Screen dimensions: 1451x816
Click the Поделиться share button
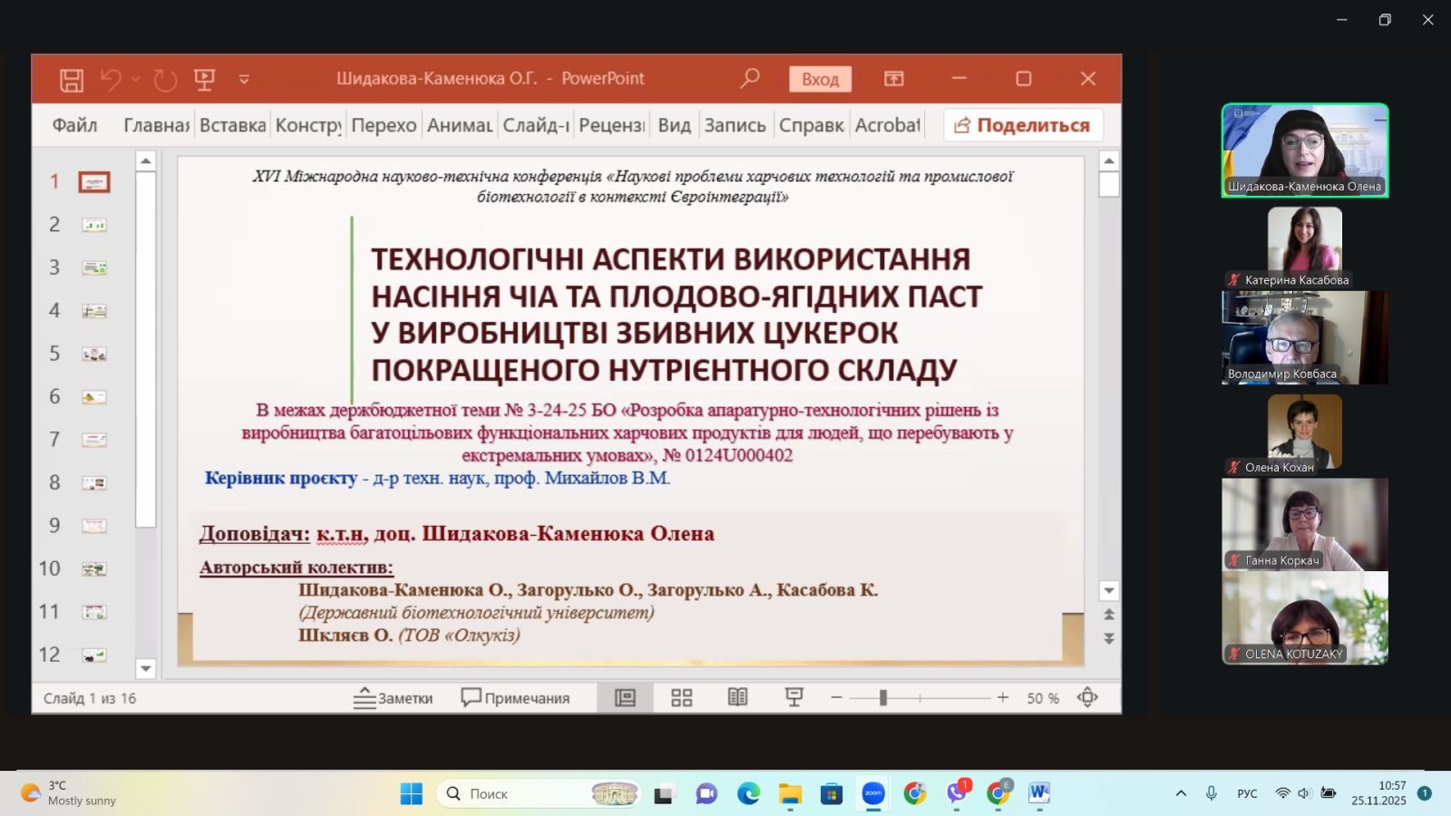1023,125
